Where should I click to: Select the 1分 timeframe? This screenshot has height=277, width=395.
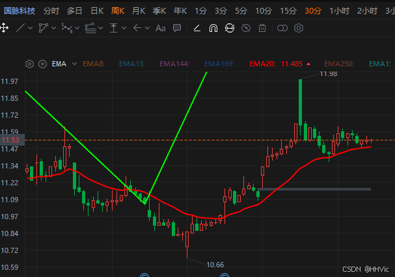click(200, 11)
